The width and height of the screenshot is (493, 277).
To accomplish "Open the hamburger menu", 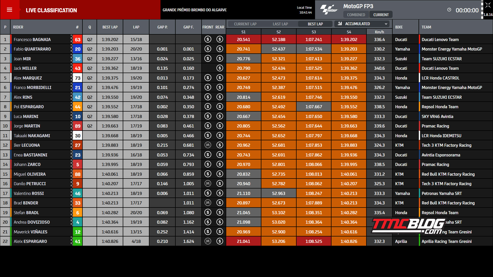I will point(10,10).
